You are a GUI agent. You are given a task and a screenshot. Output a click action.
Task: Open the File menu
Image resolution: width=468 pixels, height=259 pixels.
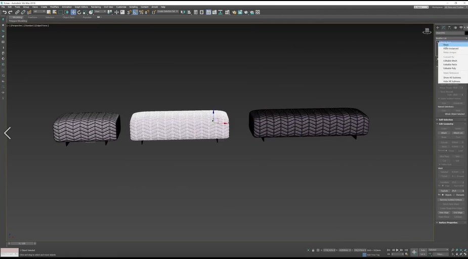(3, 7)
